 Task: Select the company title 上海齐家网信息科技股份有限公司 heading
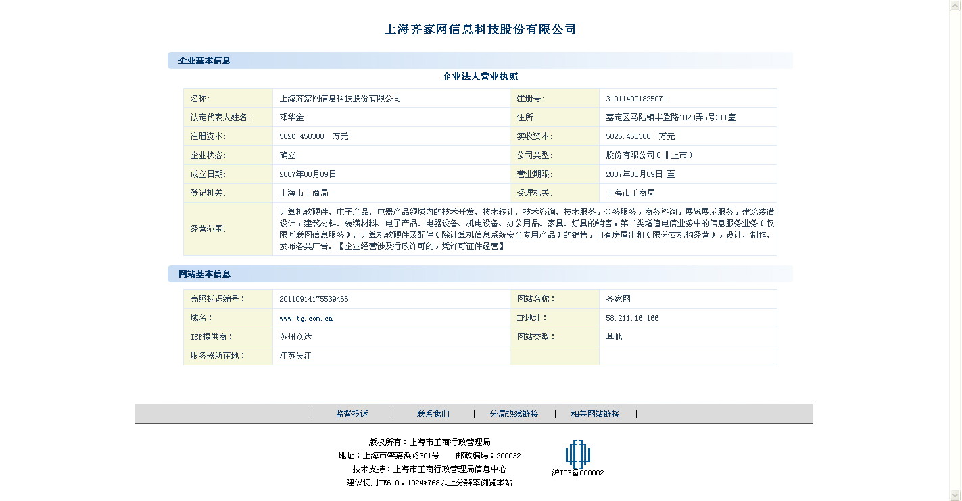pyautogui.click(x=480, y=29)
